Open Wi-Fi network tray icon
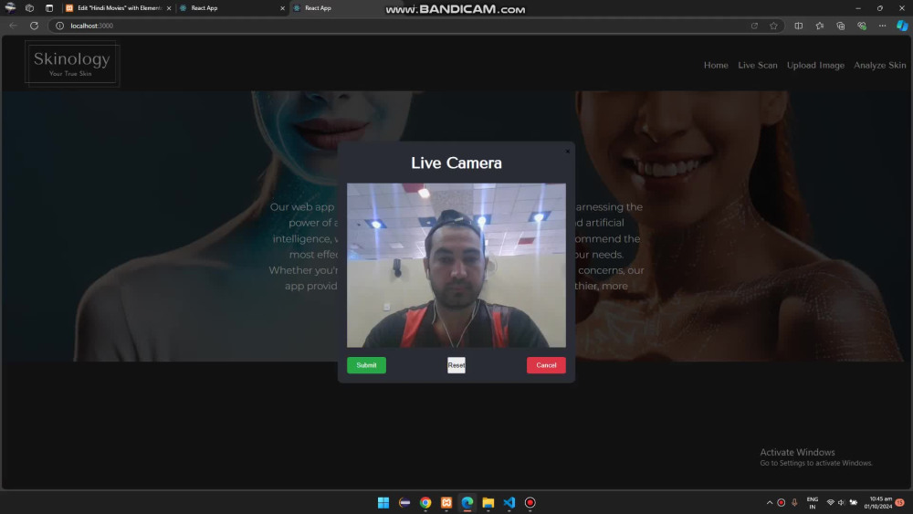This screenshot has height=514, width=913. [830, 502]
